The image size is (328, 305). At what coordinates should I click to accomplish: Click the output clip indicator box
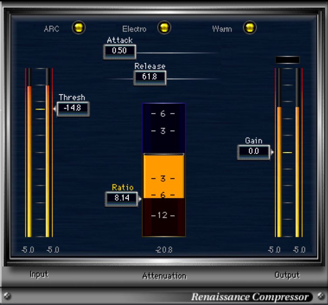click(288, 60)
